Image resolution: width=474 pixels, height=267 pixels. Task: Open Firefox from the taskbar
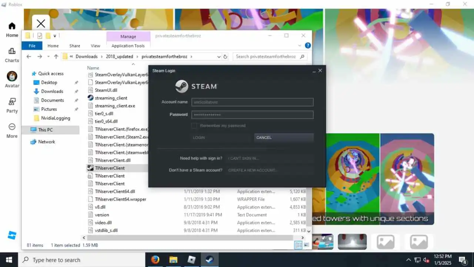coord(155,260)
